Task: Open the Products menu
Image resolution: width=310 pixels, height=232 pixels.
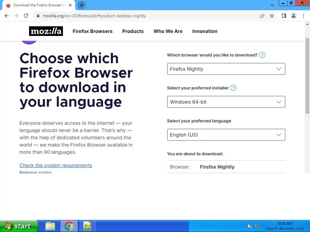Action: coord(133,31)
